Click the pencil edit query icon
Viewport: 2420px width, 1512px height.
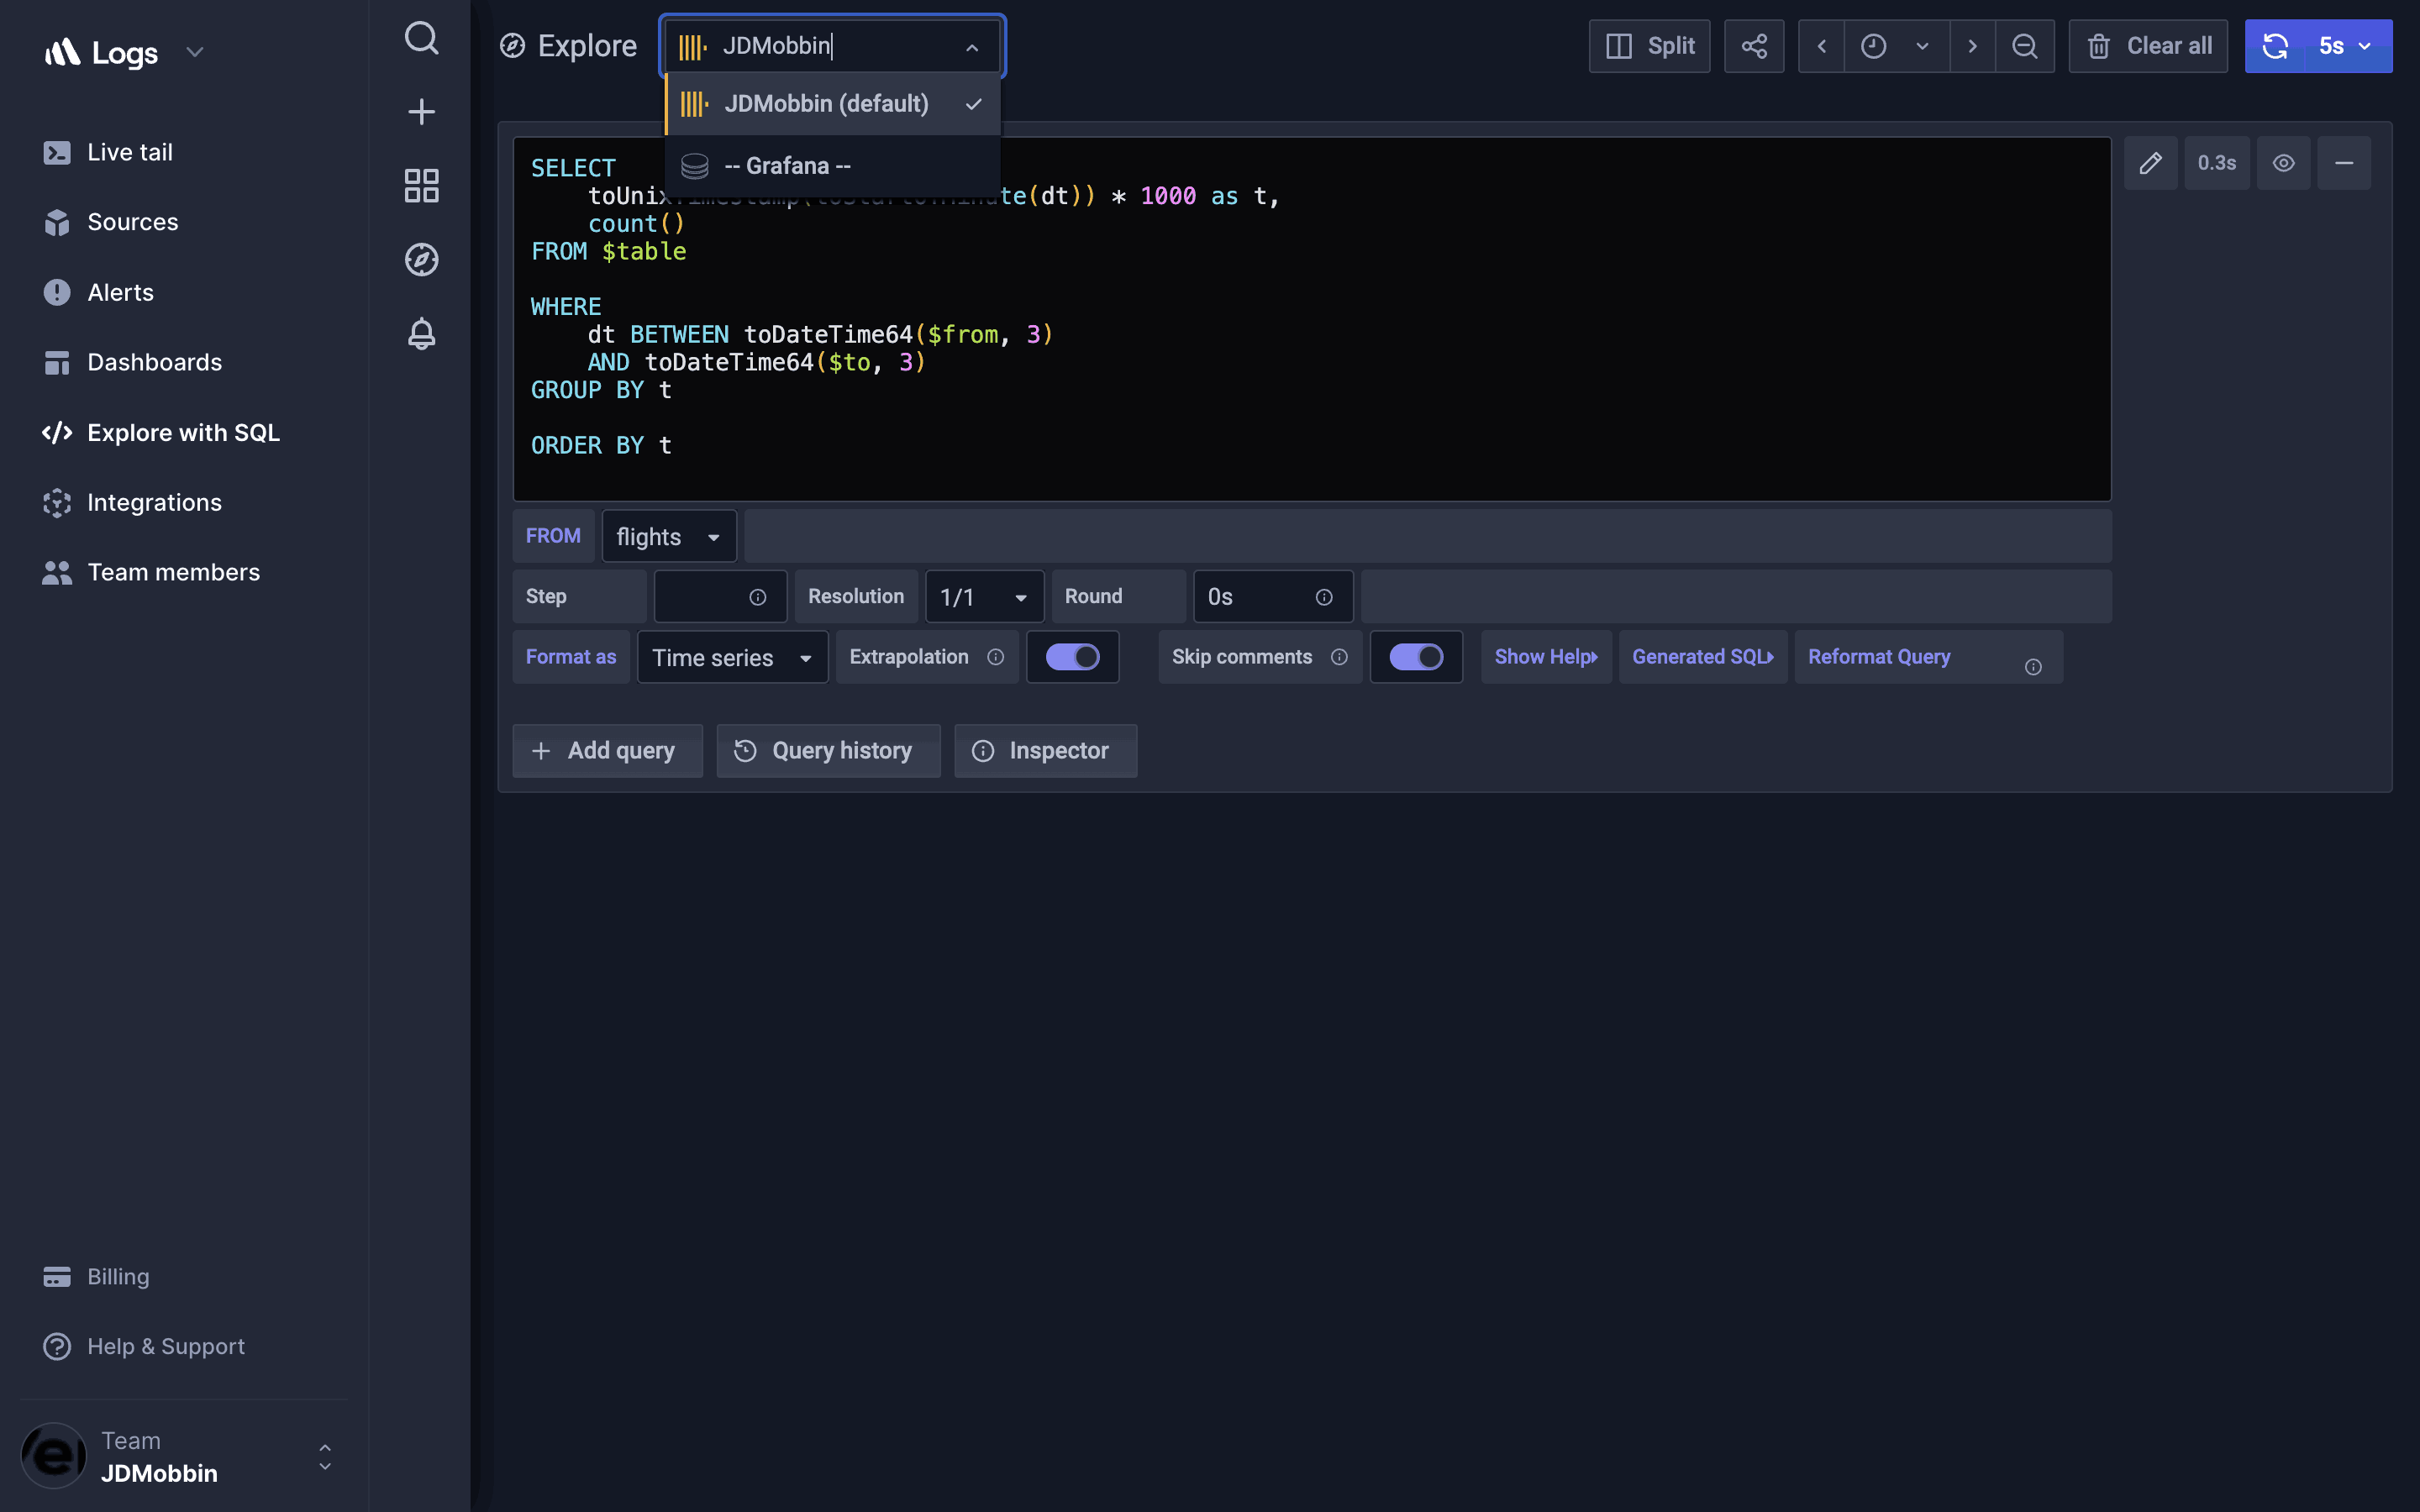[x=2150, y=163]
